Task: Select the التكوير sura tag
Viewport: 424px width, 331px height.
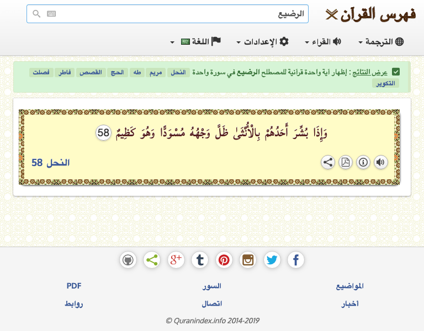Action: [x=385, y=83]
